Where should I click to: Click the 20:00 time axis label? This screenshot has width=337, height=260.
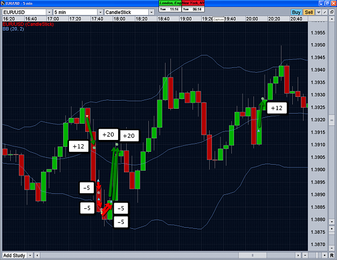click(x=252, y=19)
